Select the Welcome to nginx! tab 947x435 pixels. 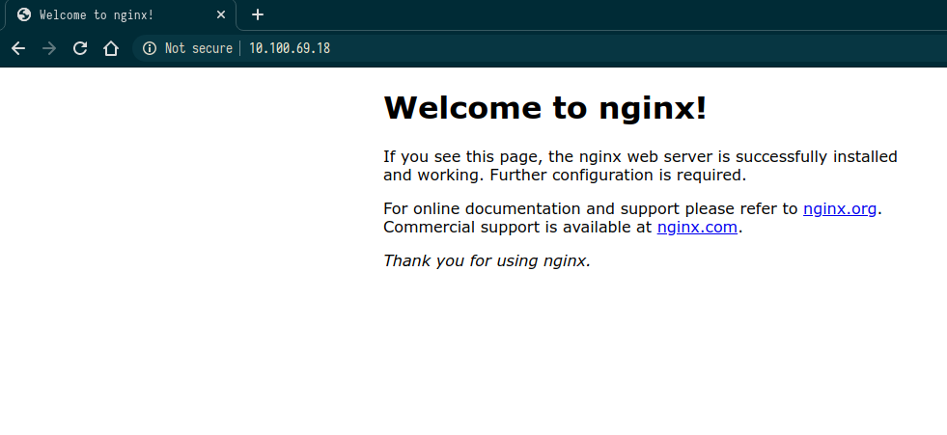(121, 14)
